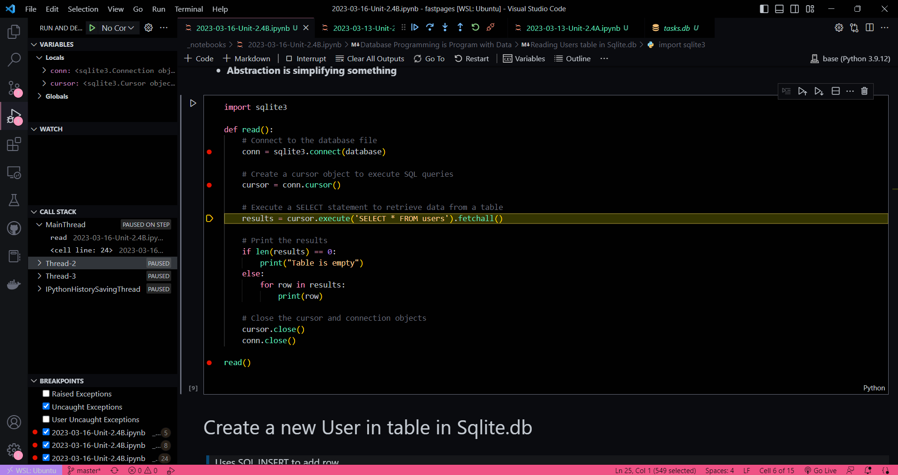Customize layout icon in title bar

pos(810,9)
